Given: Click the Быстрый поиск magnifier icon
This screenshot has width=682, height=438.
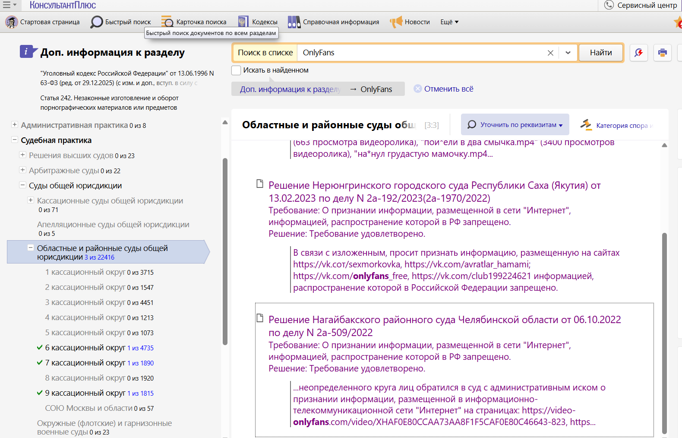Looking at the screenshot, I should 96,22.
